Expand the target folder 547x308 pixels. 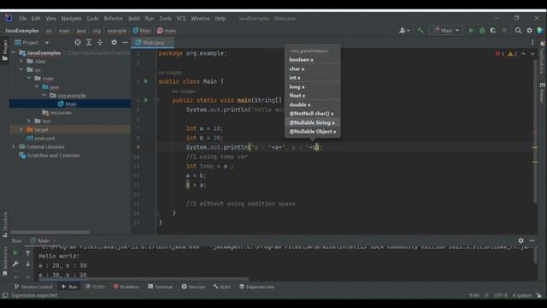tap(21, 129)
